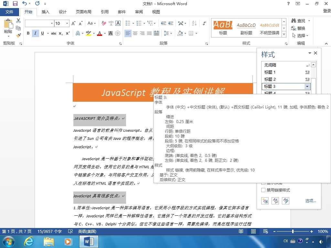The image size is (331, 248).
Task: Toggle Italic formatting off
Action: point(35,33)
